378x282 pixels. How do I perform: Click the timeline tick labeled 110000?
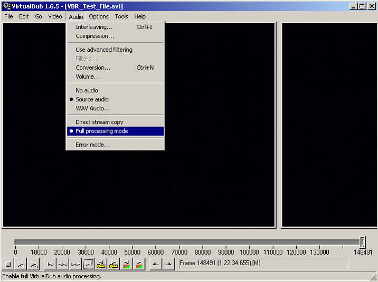click(x=273, y=252)
